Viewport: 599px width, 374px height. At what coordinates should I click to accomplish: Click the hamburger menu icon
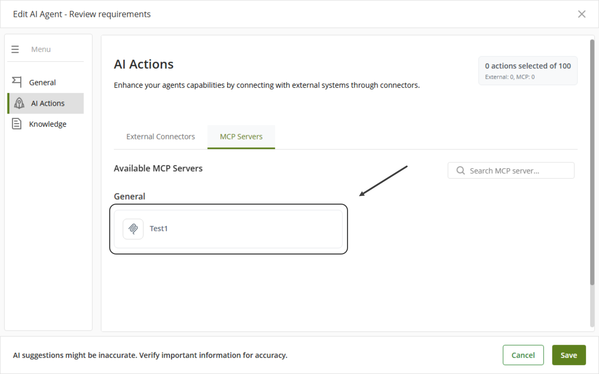point(15,50)
